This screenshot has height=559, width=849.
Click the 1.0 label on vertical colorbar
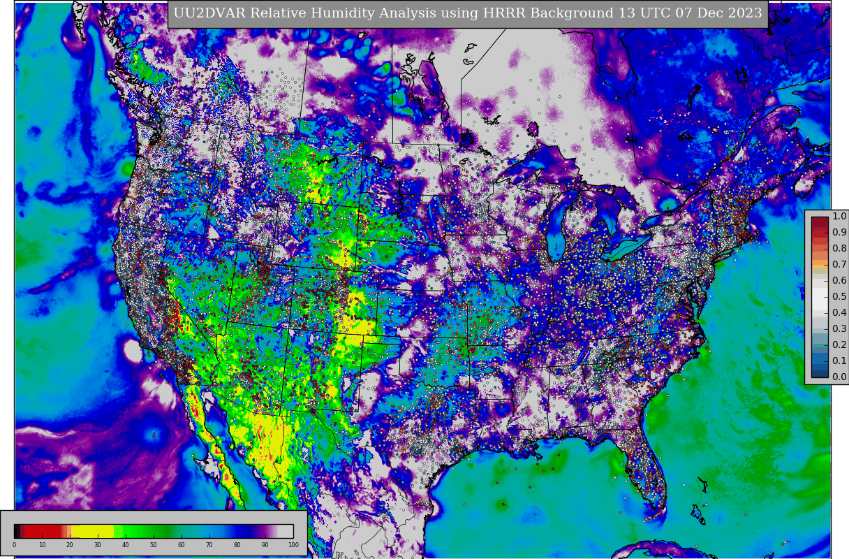(839, 217)
